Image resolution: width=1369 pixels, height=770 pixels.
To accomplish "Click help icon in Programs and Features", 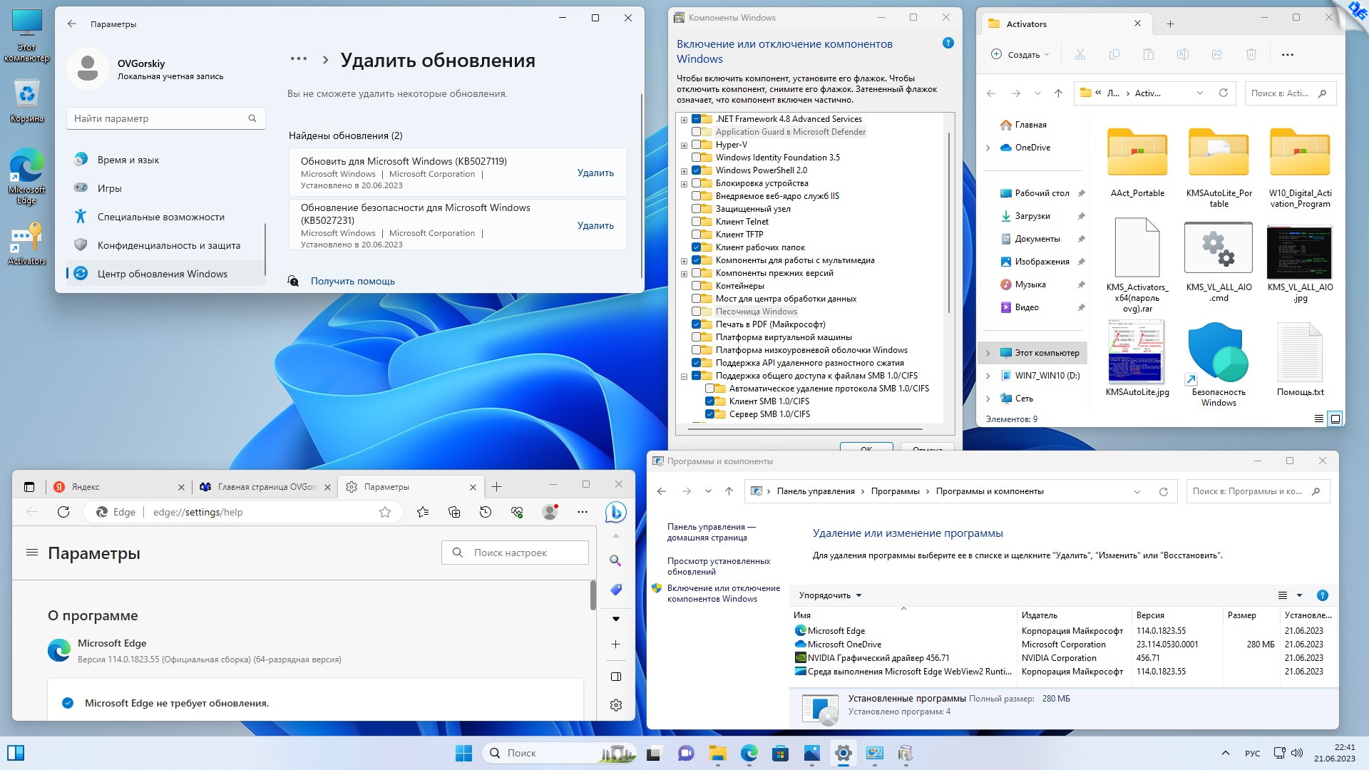I will 1323,595.
